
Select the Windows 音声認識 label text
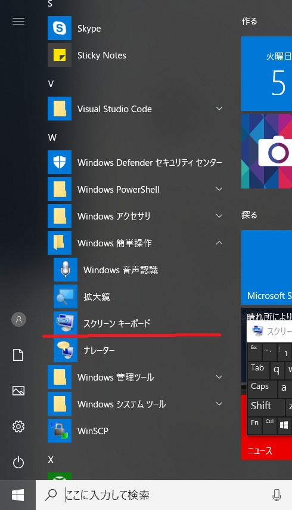120,270
